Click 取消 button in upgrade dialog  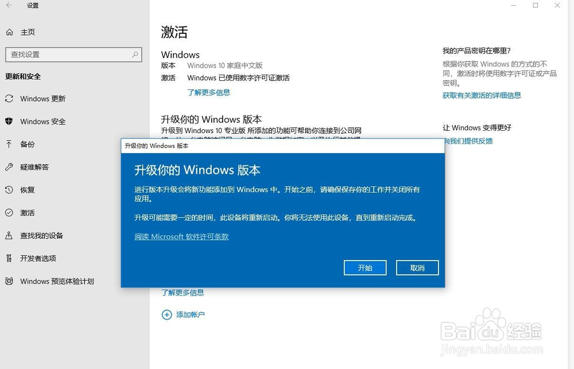417,268
